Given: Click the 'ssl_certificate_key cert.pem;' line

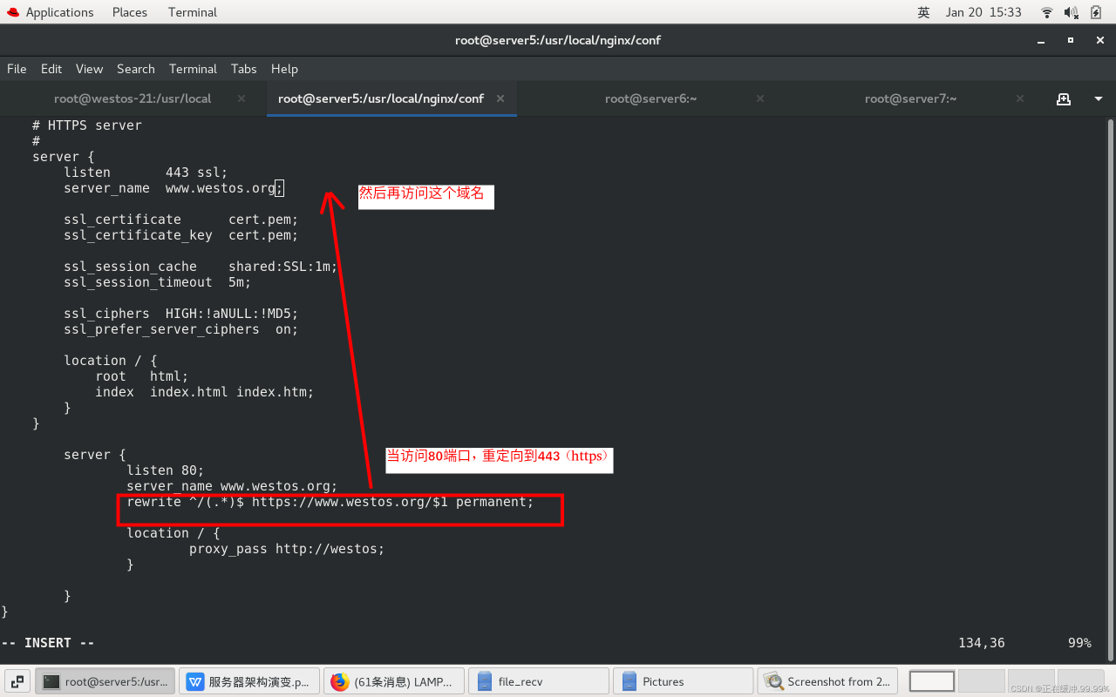Looking at the screenshot, I should click(181, 235).
